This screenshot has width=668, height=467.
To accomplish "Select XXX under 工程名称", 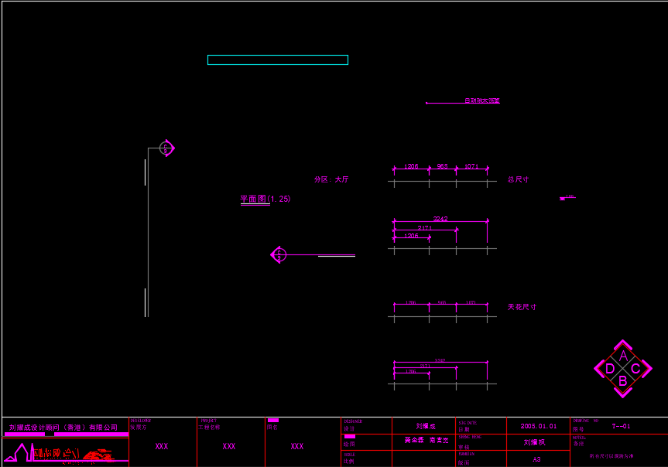I will pyautogui.click(x=229, y=446).
